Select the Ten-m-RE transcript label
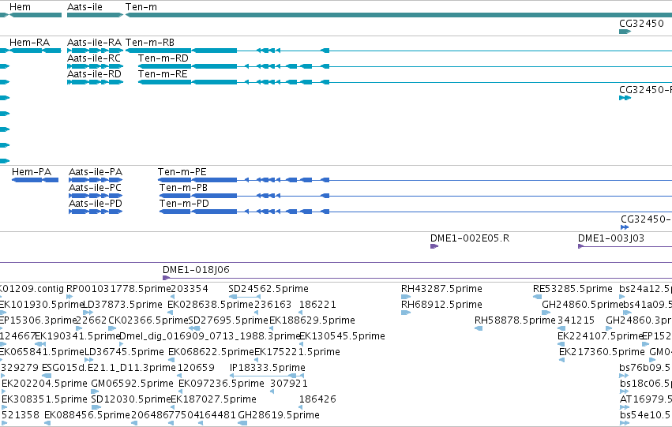This screenshot has height=427, width=672. (163, 74)
